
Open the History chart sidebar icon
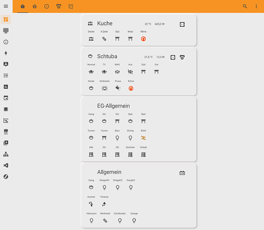coord(6,86)
